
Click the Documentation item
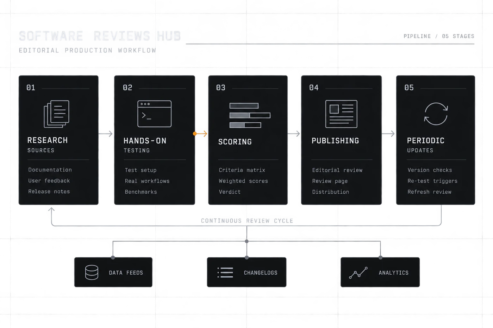pyautogui.click(x=50, y=170)
